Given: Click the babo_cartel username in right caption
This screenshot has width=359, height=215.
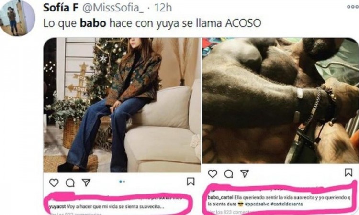Looking at the screenshot, I should pos(220,197).
